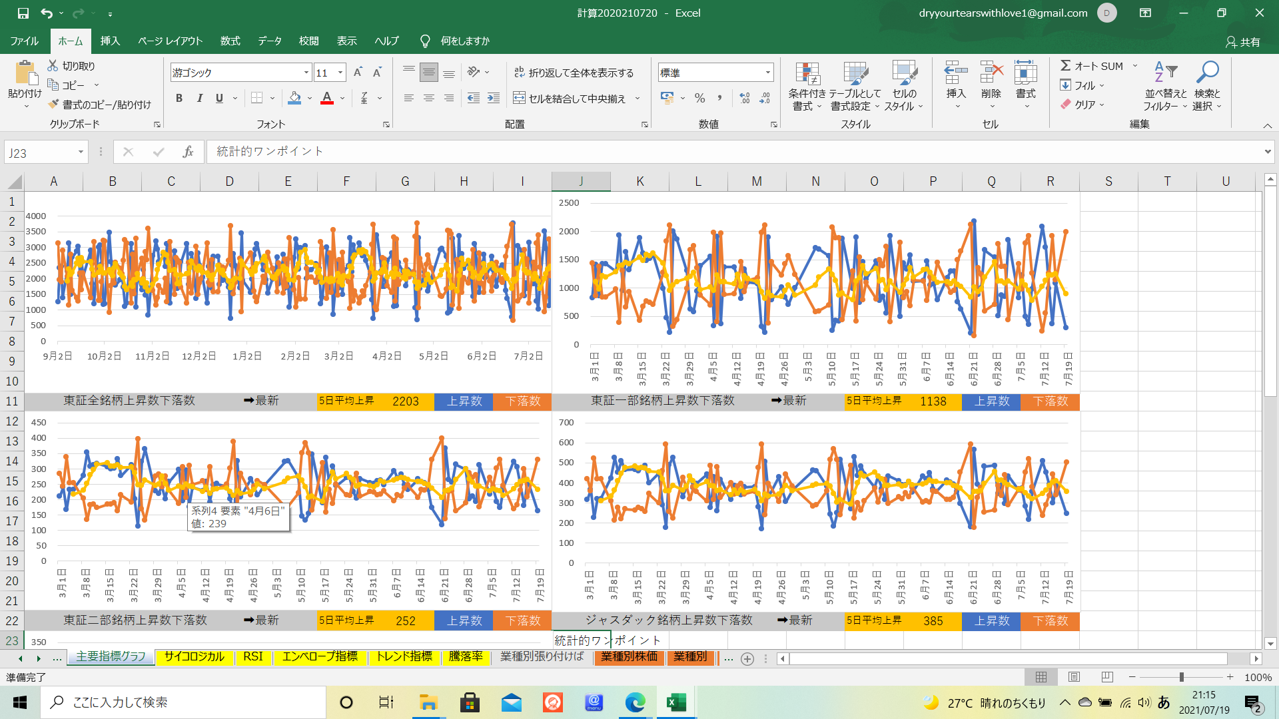Click the 共有 share button
This screenshot has width=1279, height=719.
click(1243, 41)
